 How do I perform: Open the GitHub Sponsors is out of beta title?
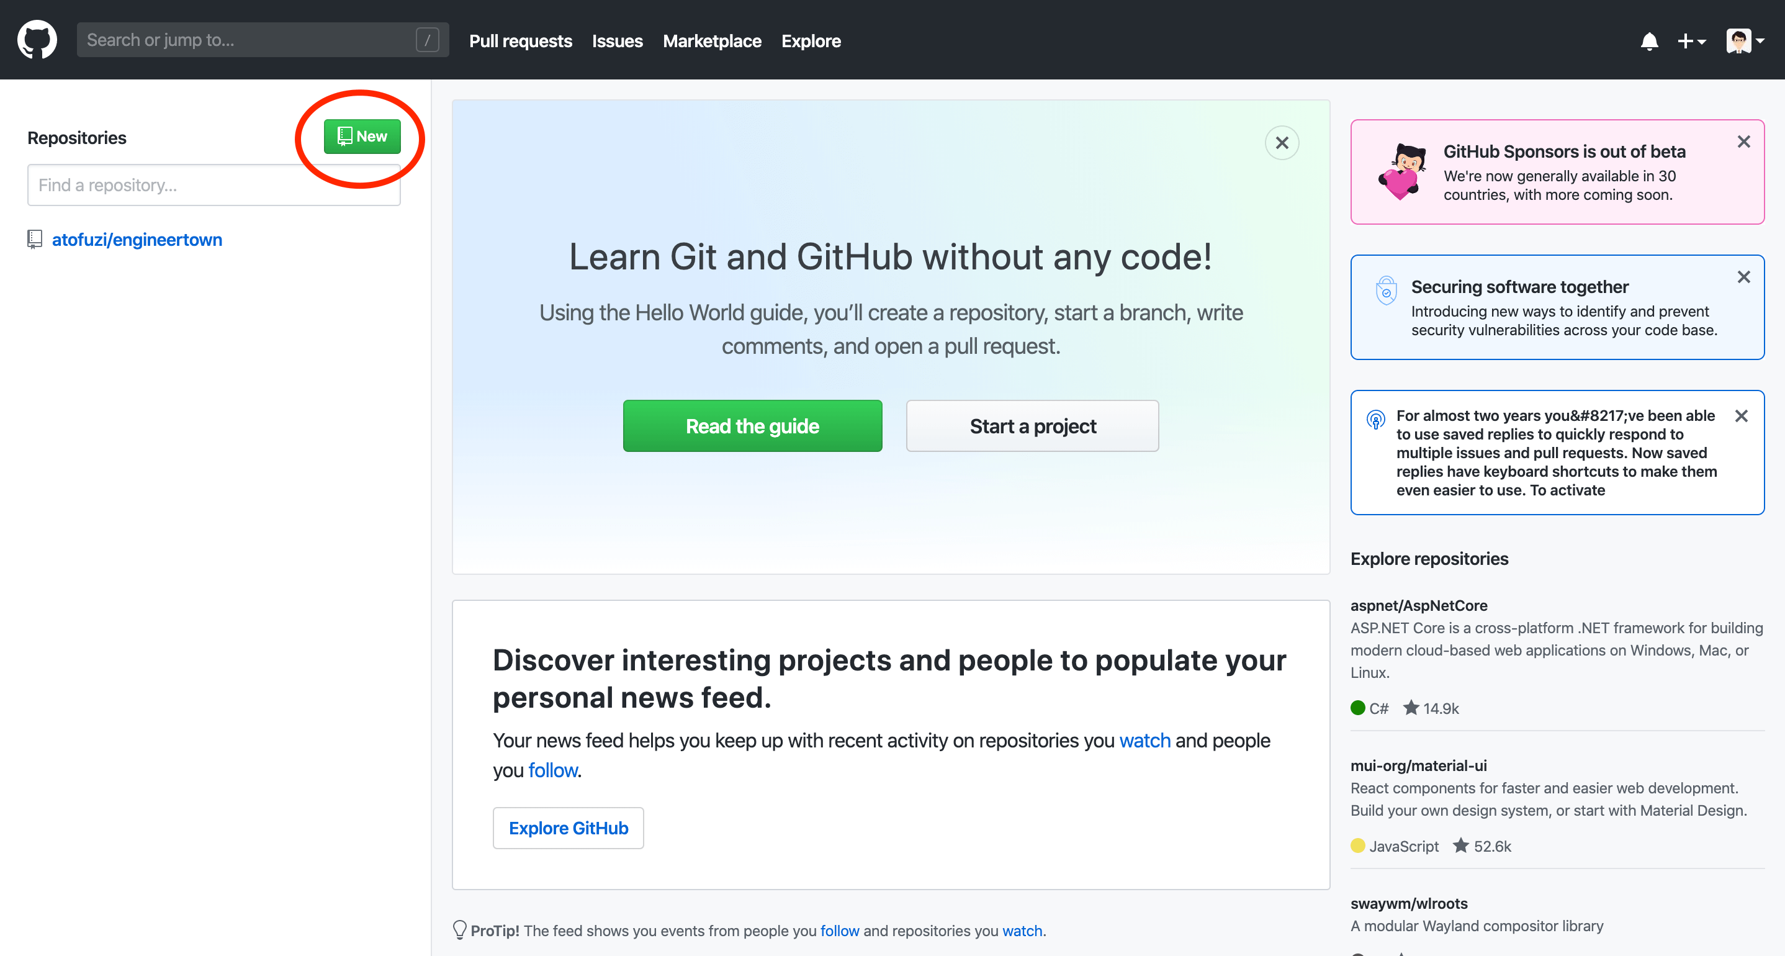pyautogui.click(x=1564, y=151)
